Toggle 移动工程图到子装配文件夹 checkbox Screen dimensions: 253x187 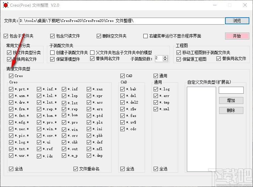point(179,52)
